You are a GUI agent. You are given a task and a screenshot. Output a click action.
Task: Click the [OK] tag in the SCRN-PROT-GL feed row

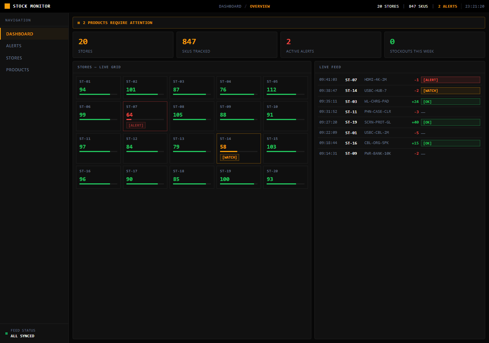tap(450, 122)
